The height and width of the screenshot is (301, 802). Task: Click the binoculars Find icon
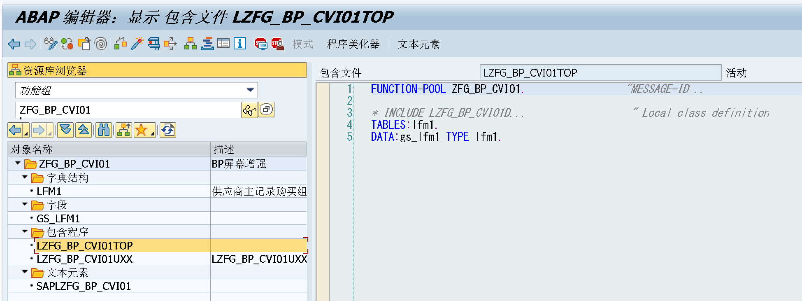(104, 131)
